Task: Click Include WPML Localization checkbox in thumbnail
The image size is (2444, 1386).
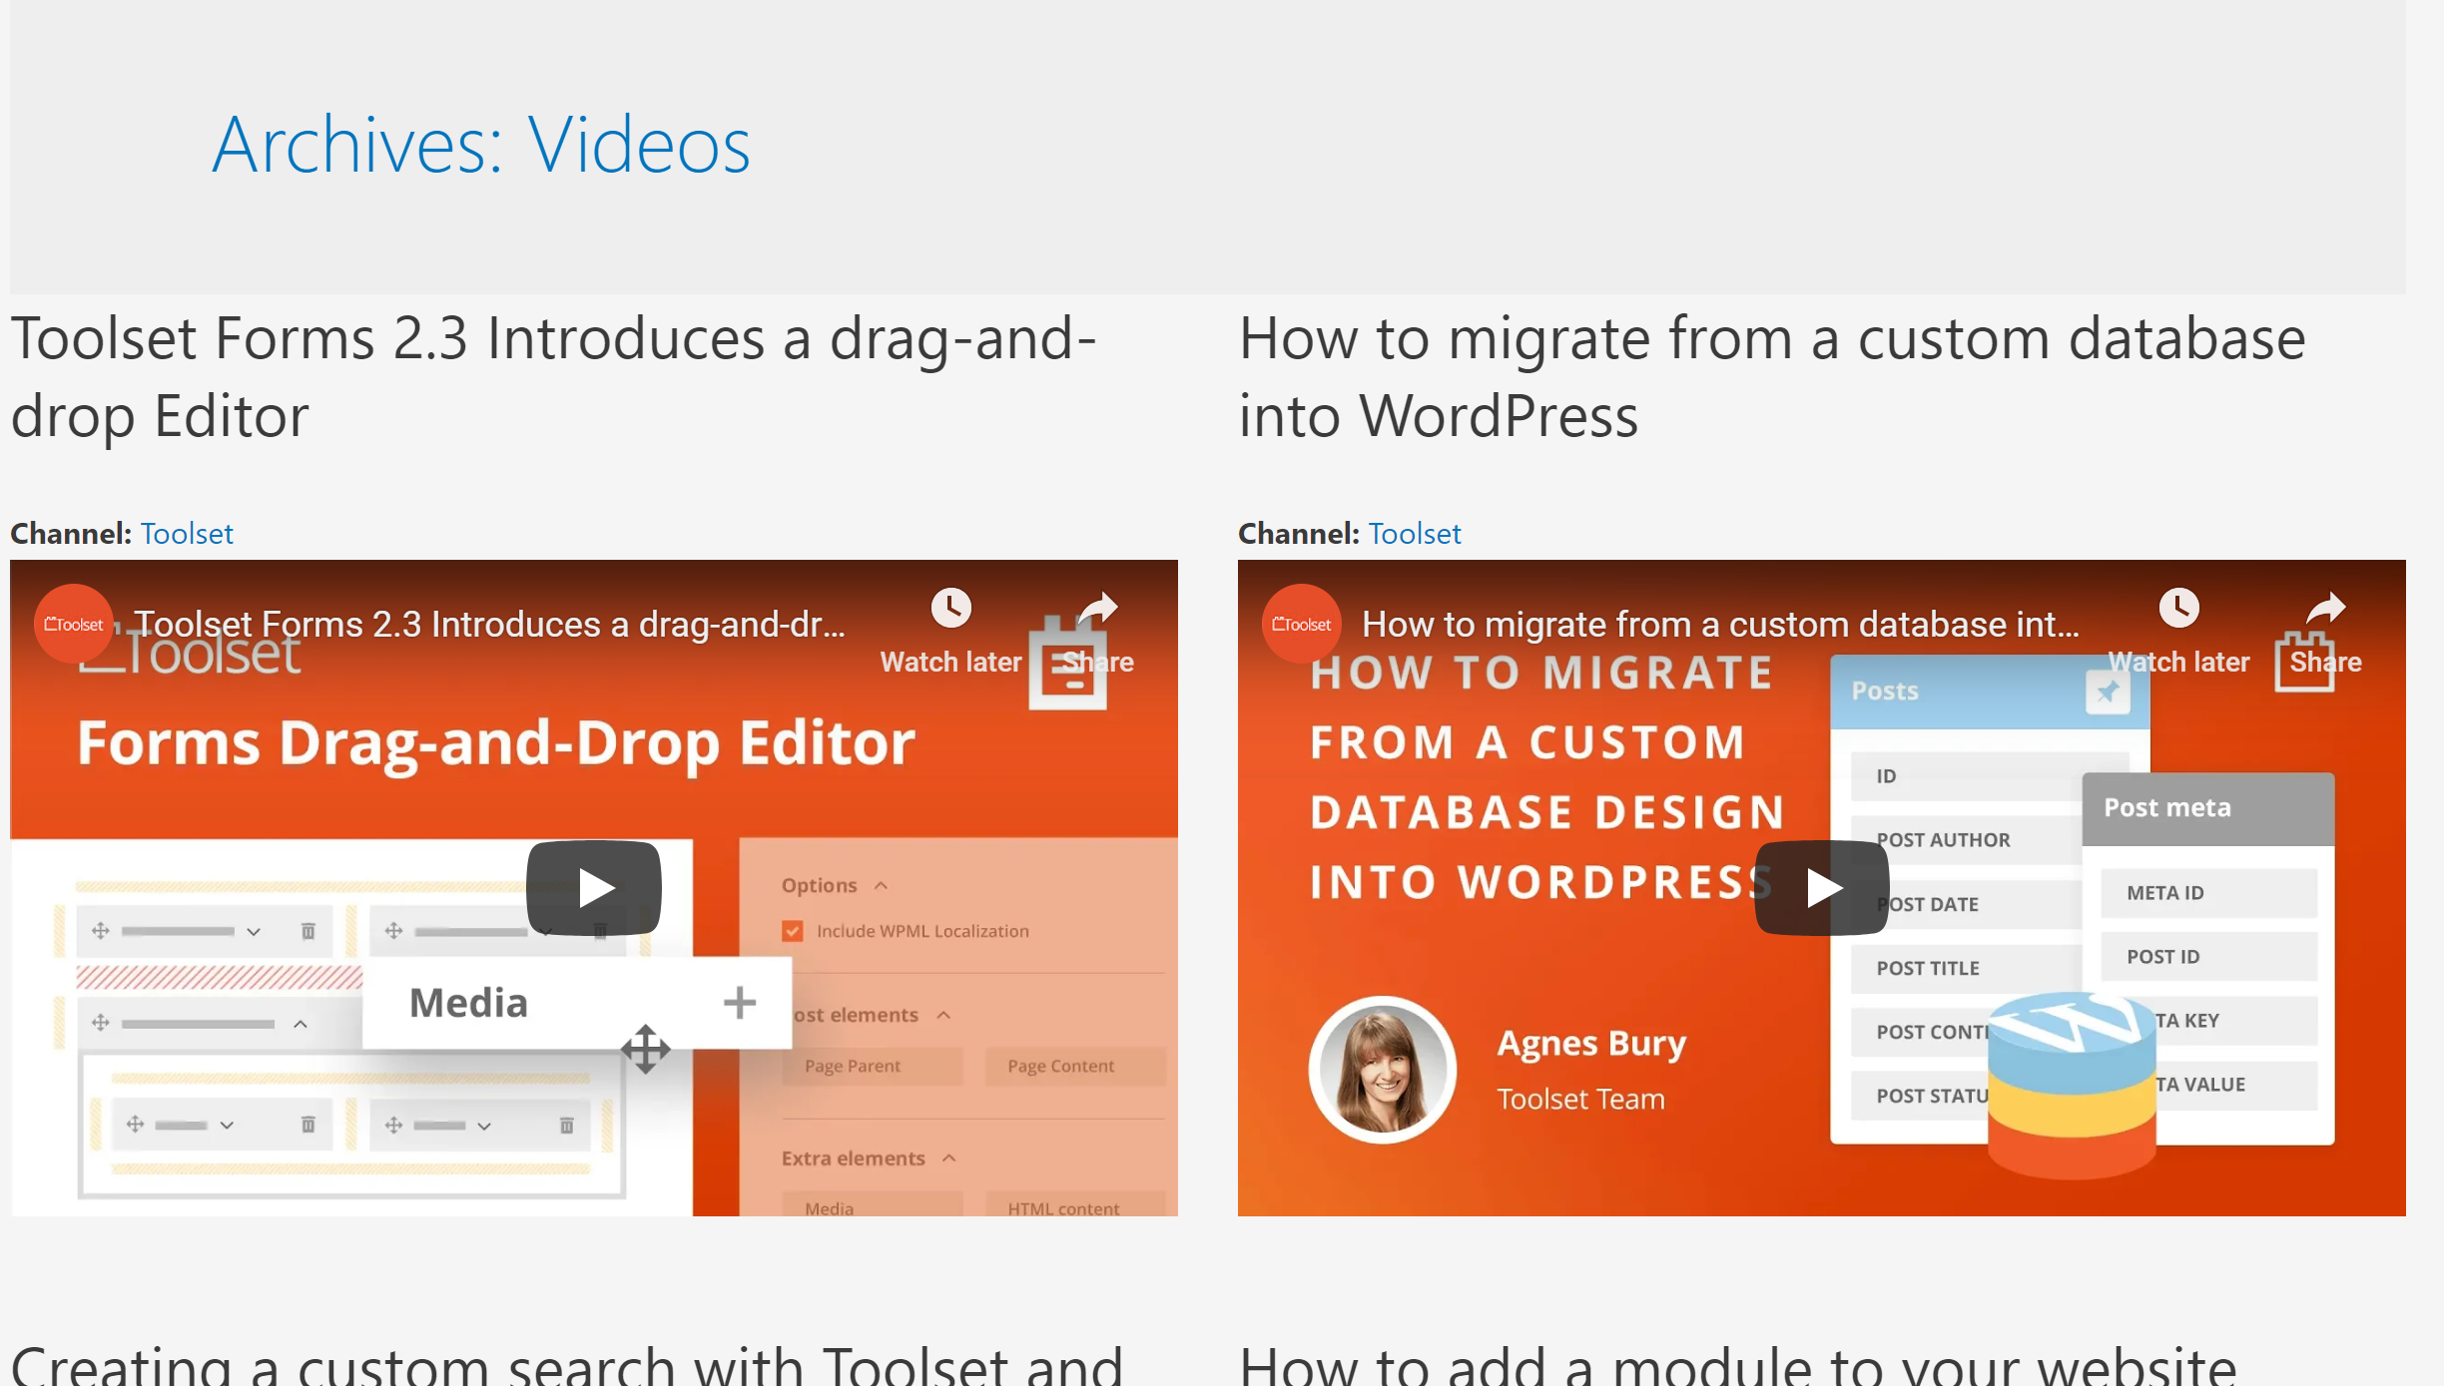Action: 793,931
